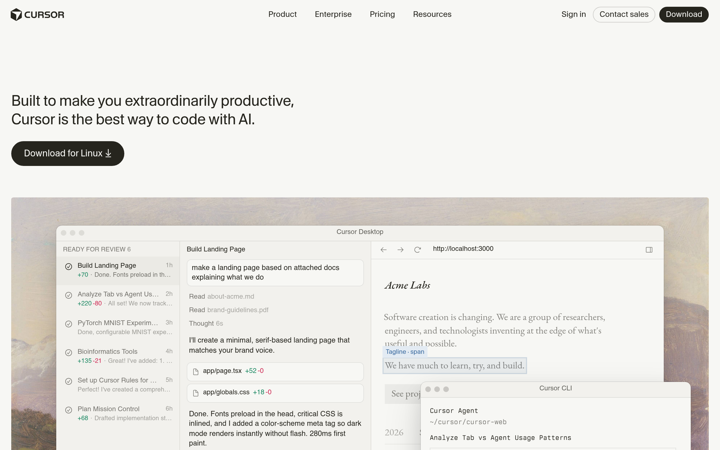Screen dimensions: 720x450
Task: Click the http://localhost:3000 address field
Action: tap(463, 249)
